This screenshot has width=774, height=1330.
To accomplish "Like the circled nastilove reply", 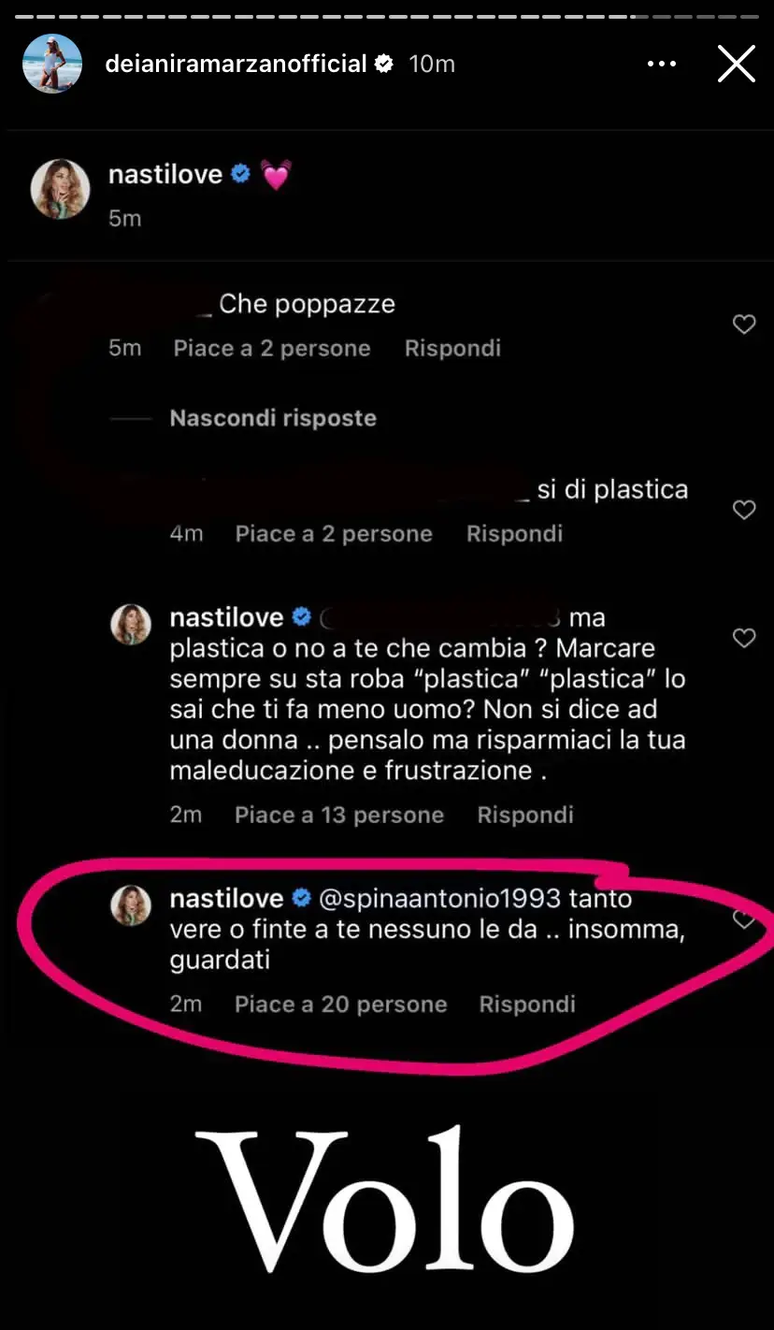I will 744,920.
